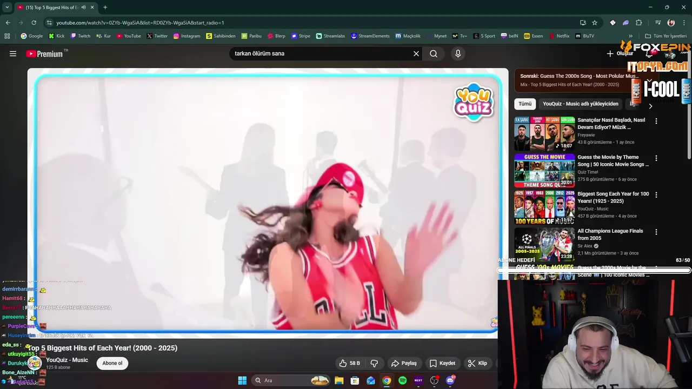Clear the search text with the X

pyautogui.click(x=416, y=53)
